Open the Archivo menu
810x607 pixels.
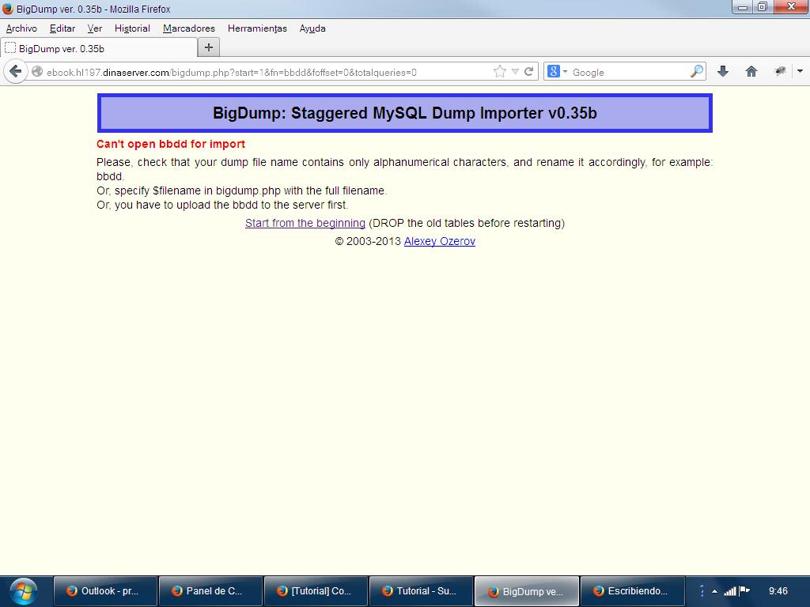click(21, 28)
